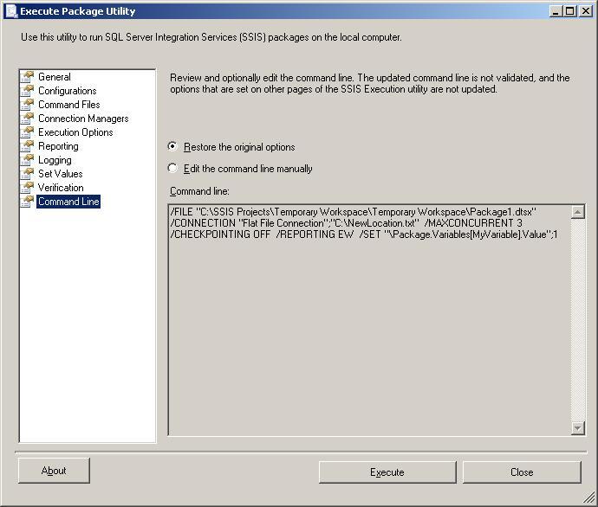Select the Command Line page label

[68, 202]
